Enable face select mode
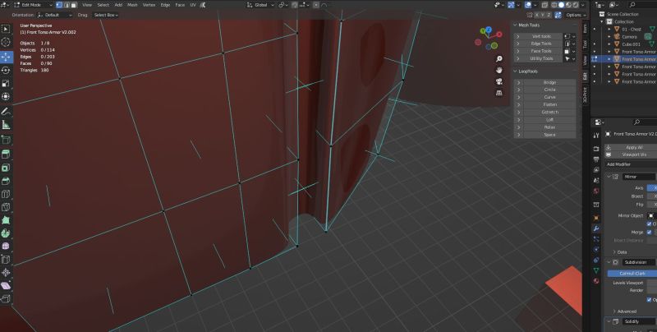This screenshot has height=332, width=657. tap(74, 5)
